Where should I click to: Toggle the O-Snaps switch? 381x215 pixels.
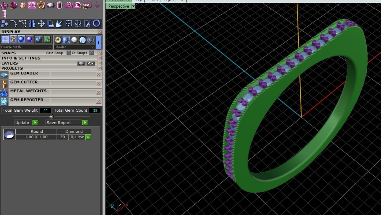click(92, 53)
